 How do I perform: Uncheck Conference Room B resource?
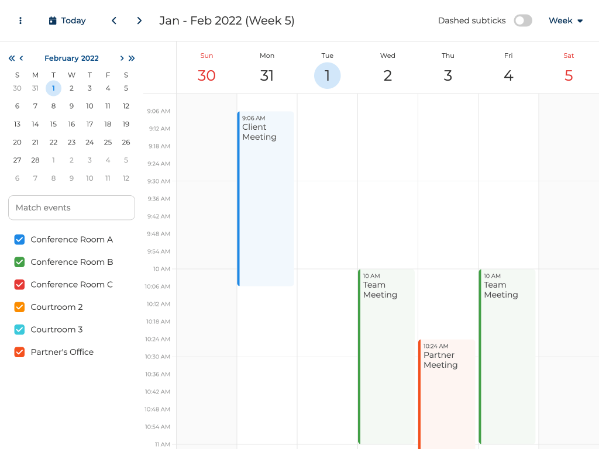tap(19, 262)
